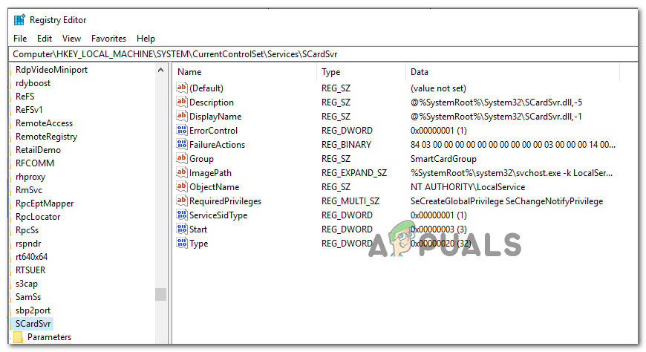Image resolution: width=646 pixels, height=352 pixels.
Task: Select the RpcSs key
Action: coord(27,230)
